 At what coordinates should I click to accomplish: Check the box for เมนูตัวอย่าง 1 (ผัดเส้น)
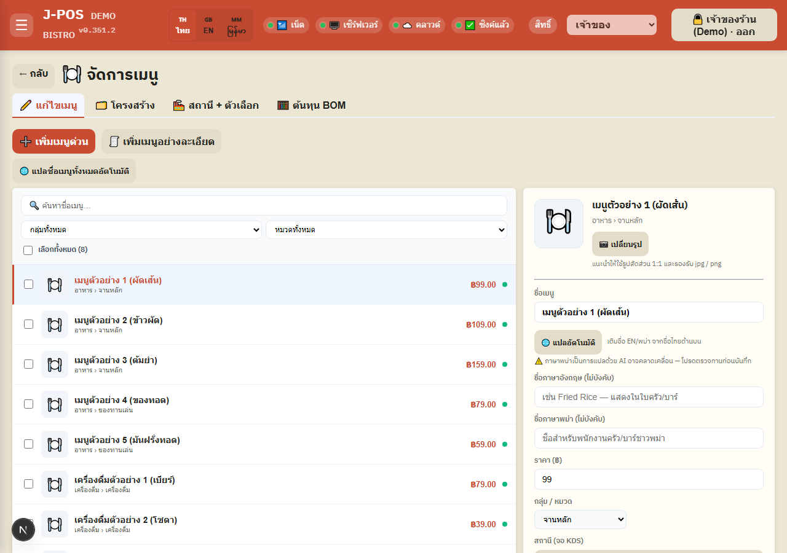click(28, 284)
